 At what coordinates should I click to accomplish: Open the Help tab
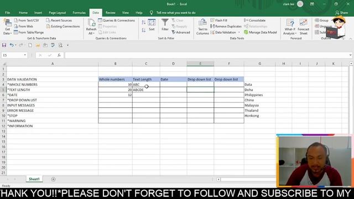pyautogui.click(x=139, y=13)
